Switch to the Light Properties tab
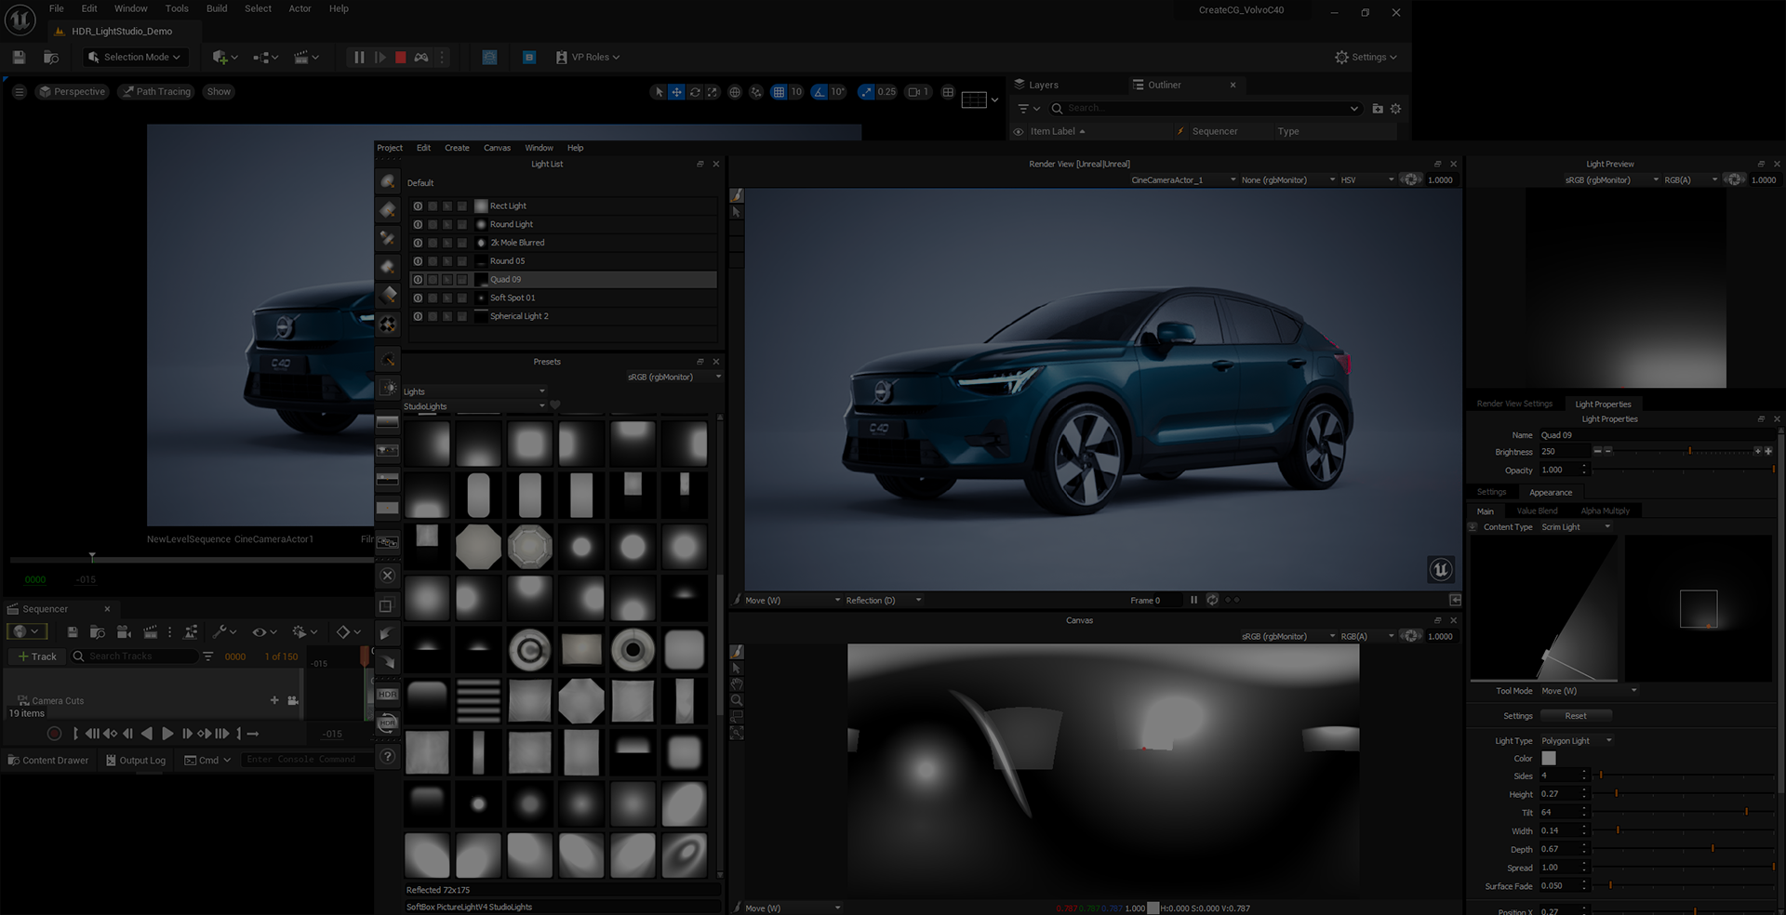 (x=1603, y=404)
